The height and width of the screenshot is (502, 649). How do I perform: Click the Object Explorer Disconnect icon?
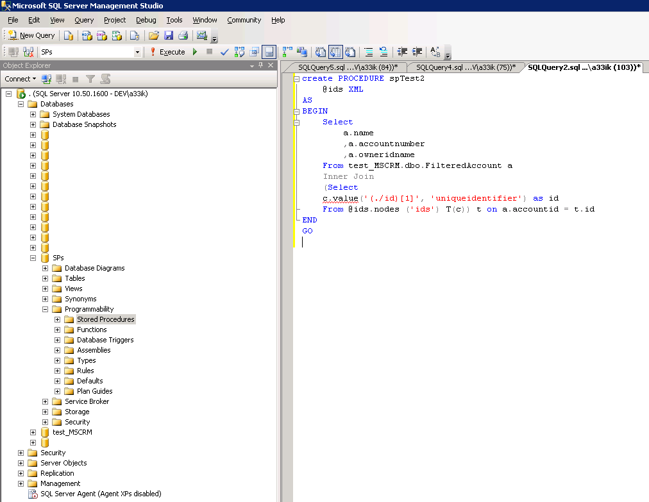click(61, 79)
